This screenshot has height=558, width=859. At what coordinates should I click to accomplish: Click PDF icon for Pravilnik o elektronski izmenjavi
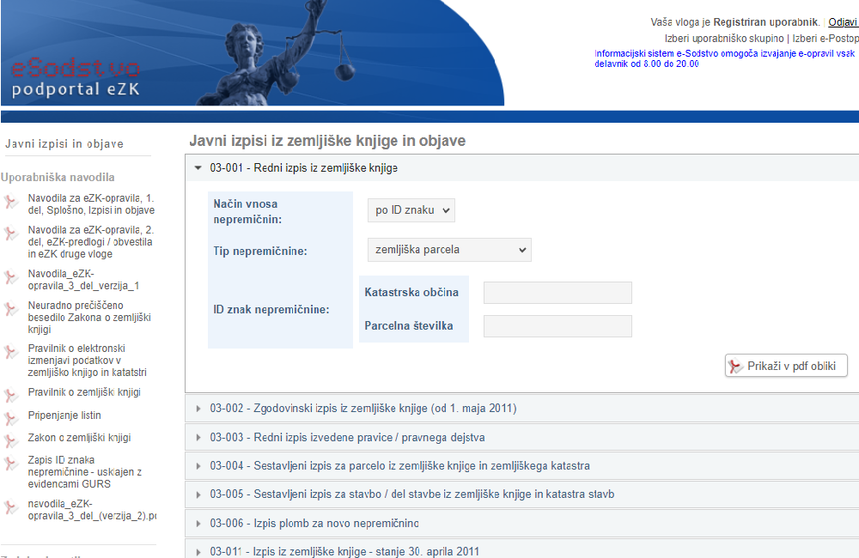click(11, 352)
